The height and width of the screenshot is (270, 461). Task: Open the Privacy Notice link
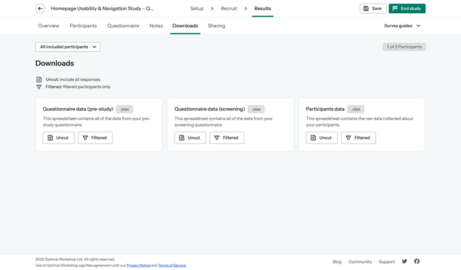click(x=138, y=265)
